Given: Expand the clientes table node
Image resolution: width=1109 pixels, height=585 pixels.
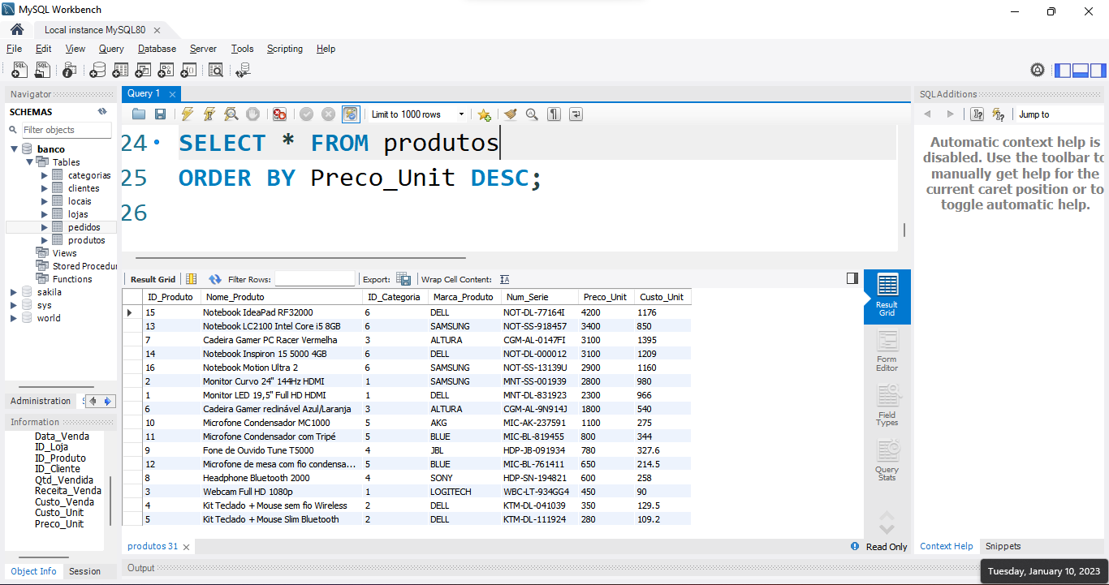Looking at the screenshot, I should pos(45,188).
